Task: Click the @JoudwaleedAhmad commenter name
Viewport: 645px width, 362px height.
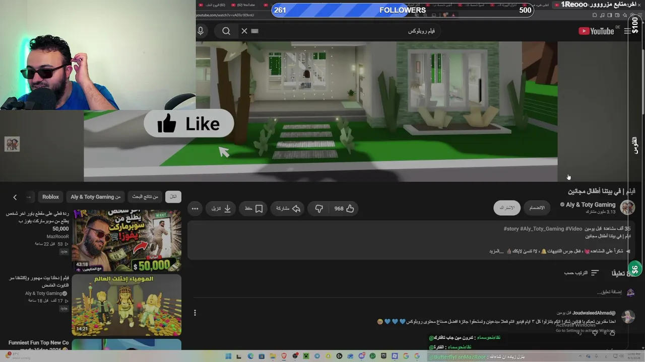Action: click(x=594, y=313)
